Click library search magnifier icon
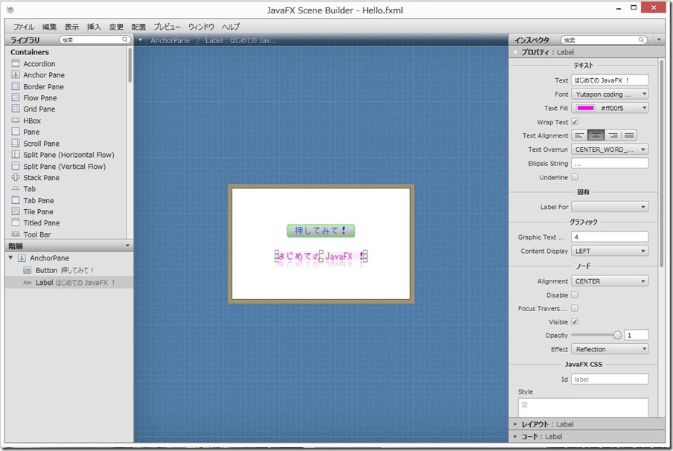The width and height of the screenshot is (673, 451). click(x=124, y=39)
